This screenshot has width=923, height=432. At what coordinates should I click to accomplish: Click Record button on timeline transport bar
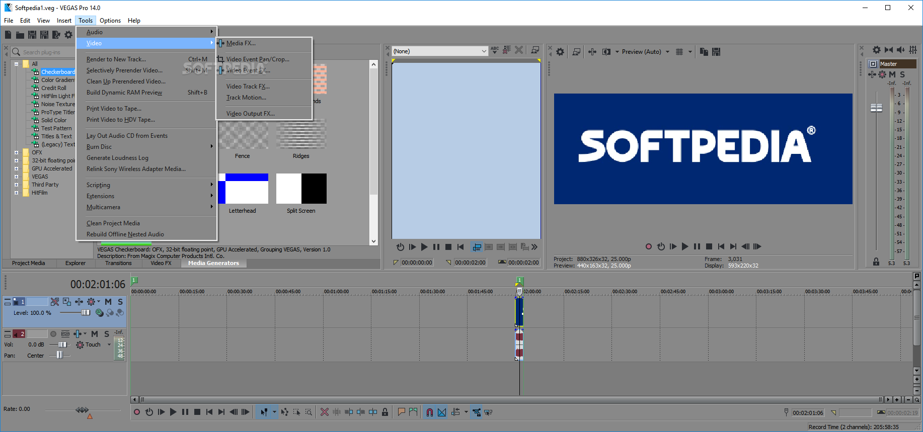tap(137, 412)
